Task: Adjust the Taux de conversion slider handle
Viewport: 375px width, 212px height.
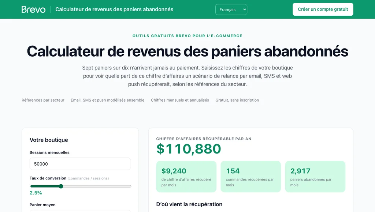Action: [x=61, y=186]
